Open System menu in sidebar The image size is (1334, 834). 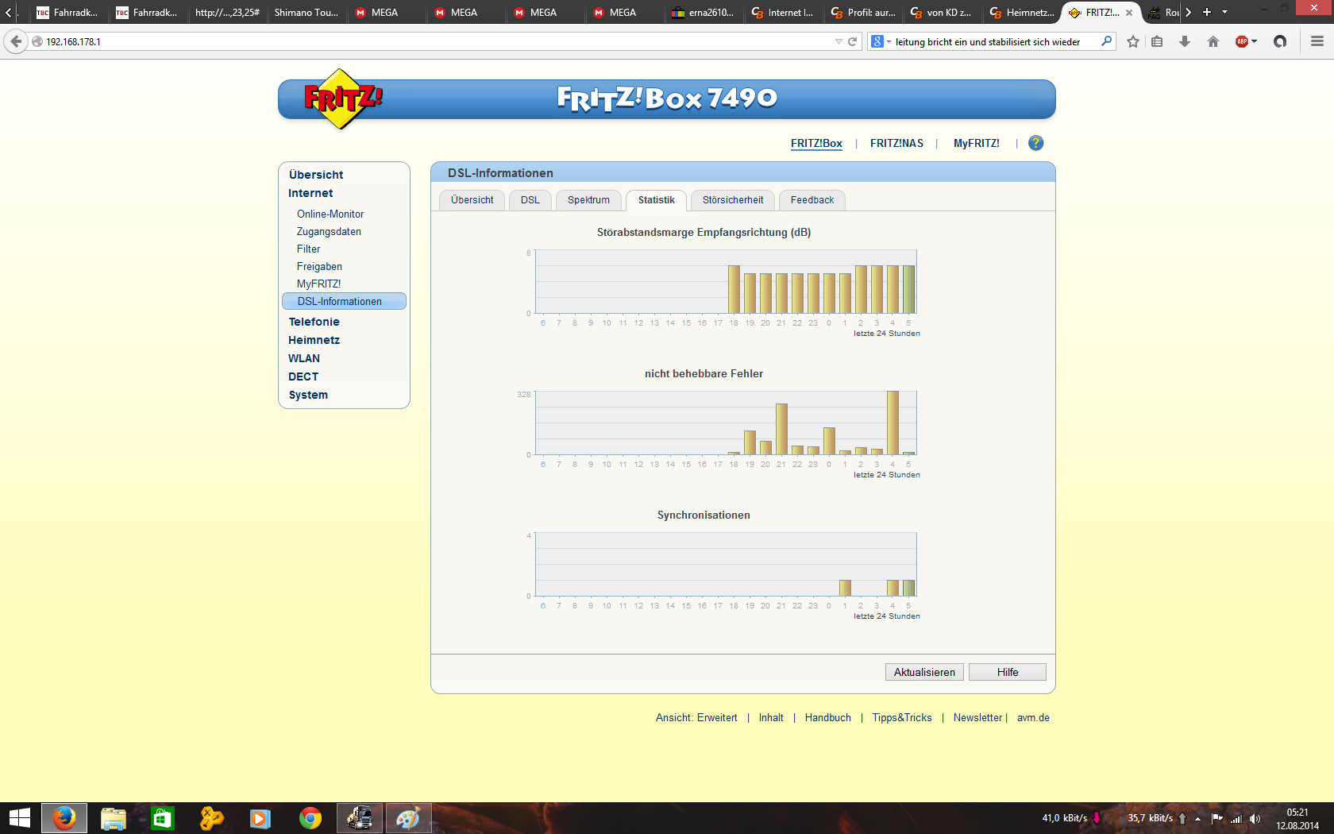tap(308, 395)
